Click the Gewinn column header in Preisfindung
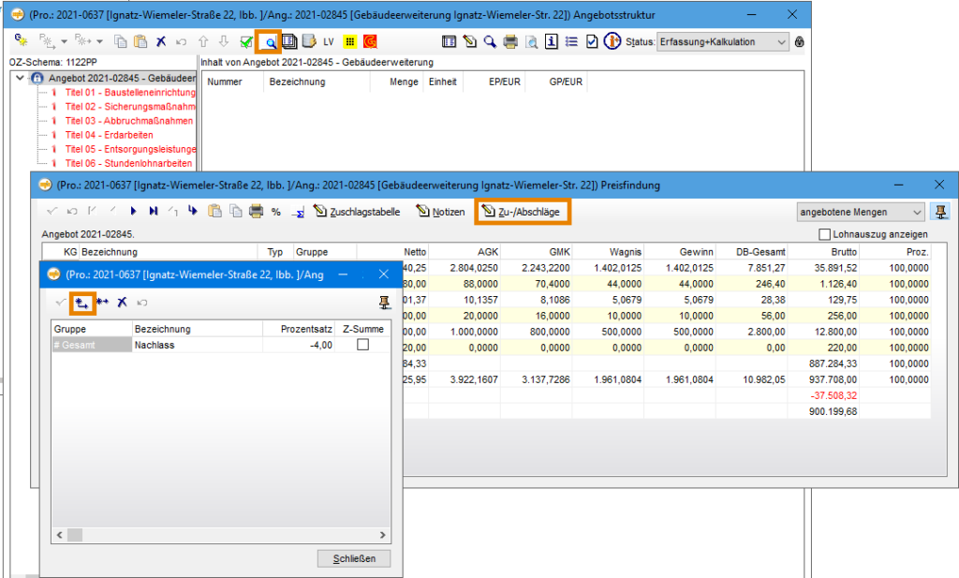 tap(680, 251)
